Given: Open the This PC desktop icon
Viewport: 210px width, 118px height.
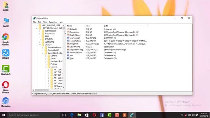Looking at the screenshot, I should tap(6, 22).
